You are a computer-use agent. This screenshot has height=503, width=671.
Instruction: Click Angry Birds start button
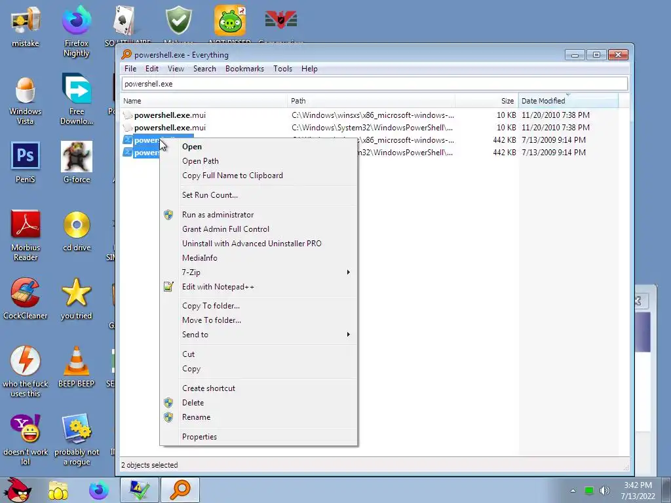coord(16,490)
